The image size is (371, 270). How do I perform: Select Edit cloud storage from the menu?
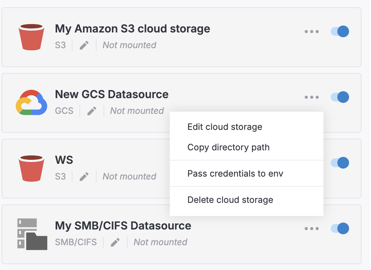tap(225, 127)
